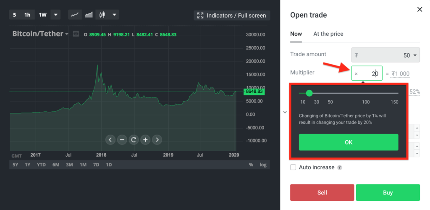Select the YTD date range
The image size is (430, 210).
click(41, 165)
